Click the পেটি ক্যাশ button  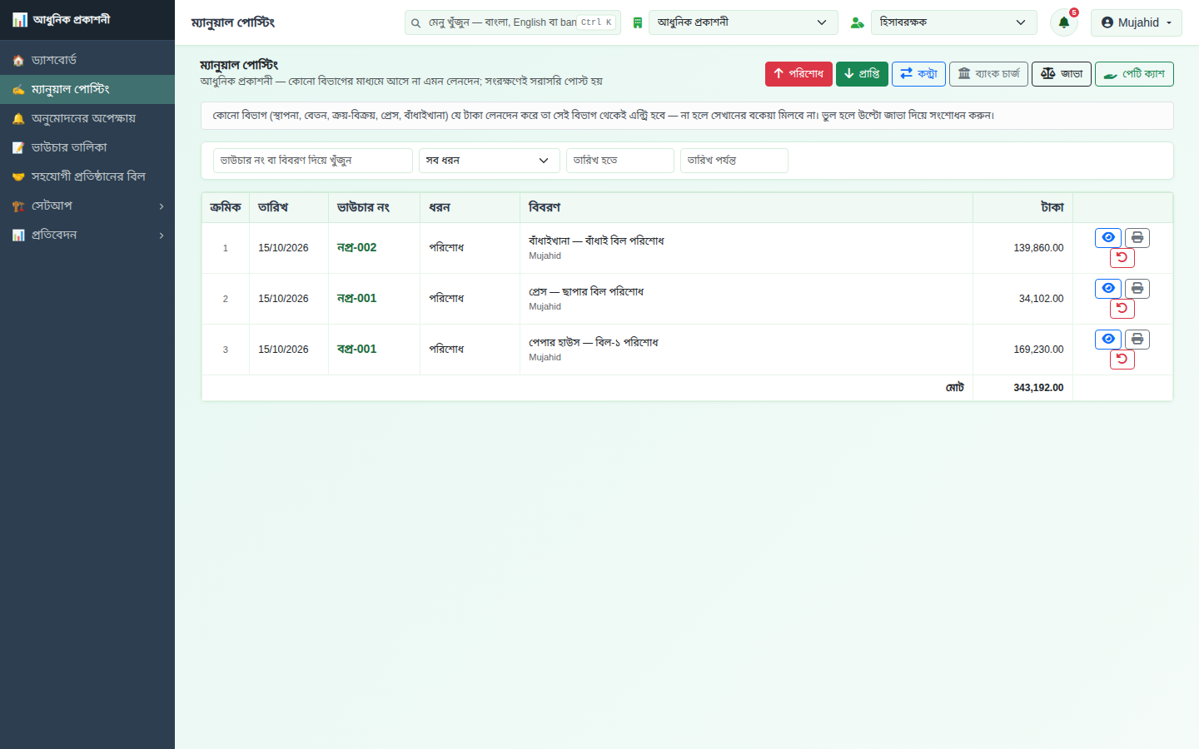click(1134, 74)
